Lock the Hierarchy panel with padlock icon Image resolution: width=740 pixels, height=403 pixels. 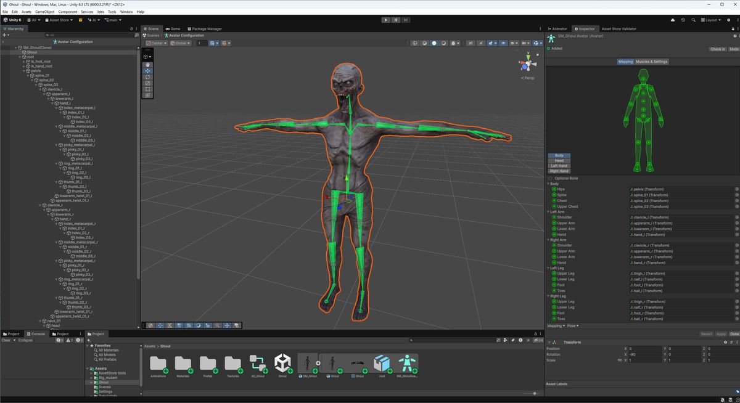tap(131, 29)
